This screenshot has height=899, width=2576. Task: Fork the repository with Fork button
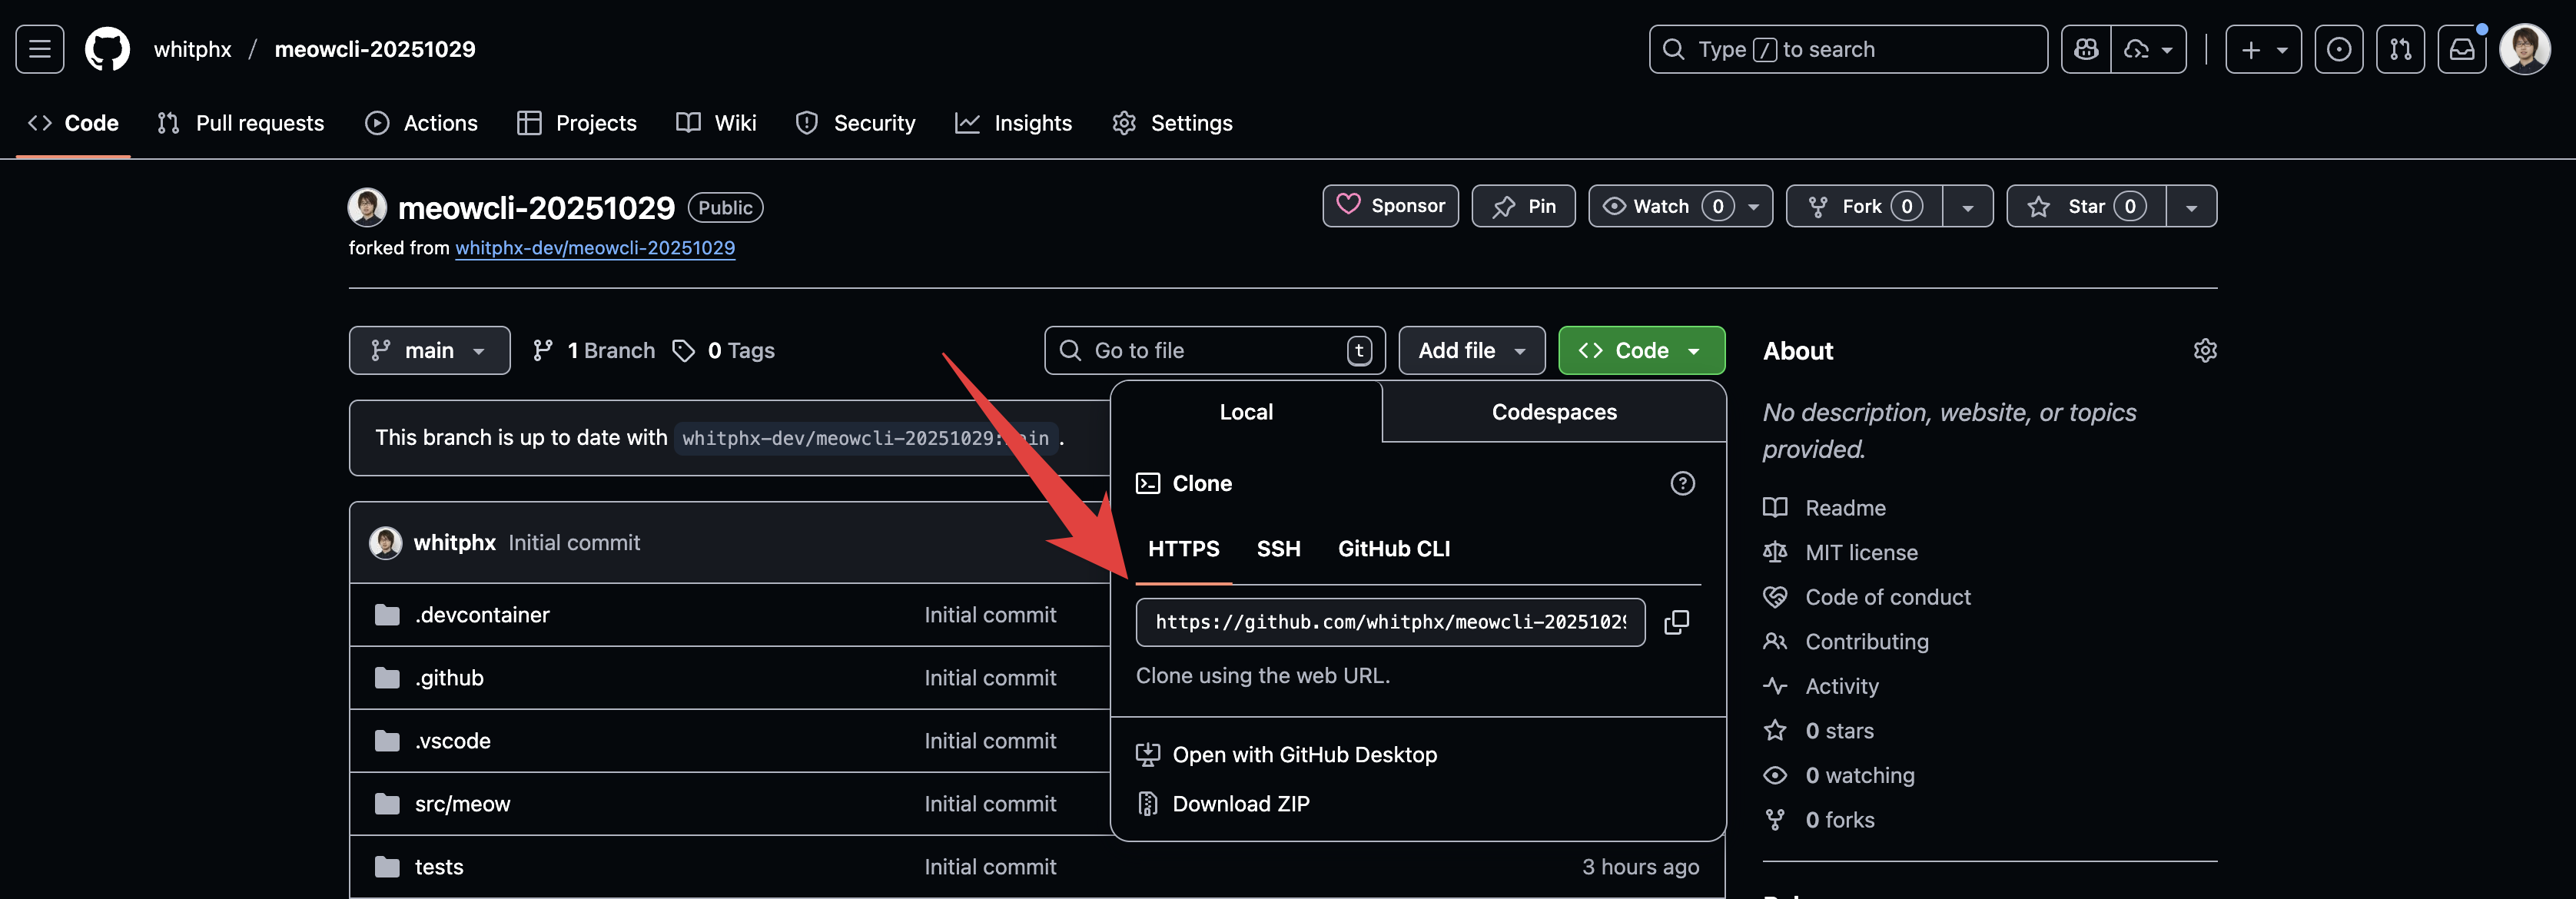click(1864, 206)
